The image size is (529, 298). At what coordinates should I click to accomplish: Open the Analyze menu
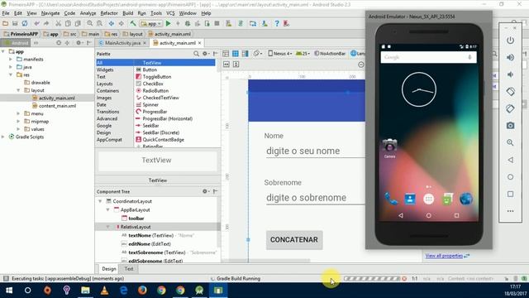[88, 13]
